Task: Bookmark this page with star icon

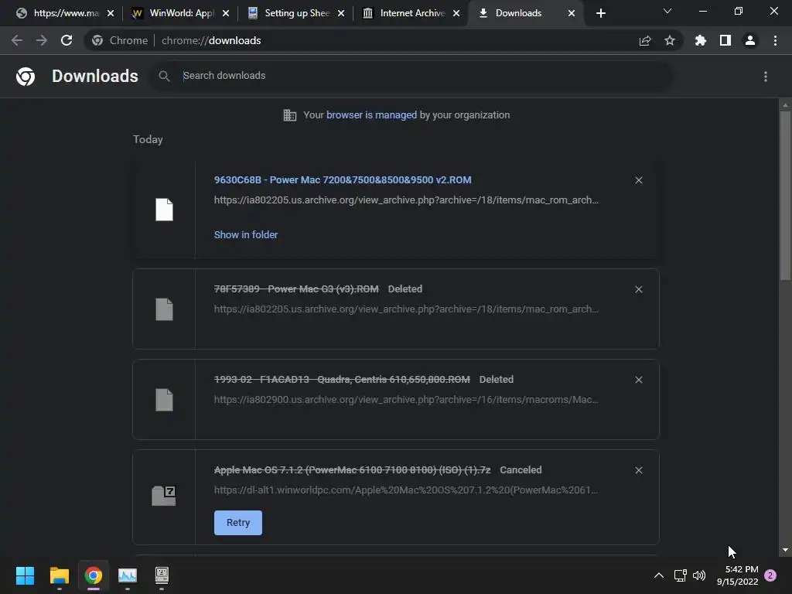Action: point(670,40)
